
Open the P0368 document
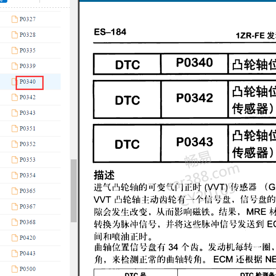(28, 222)
